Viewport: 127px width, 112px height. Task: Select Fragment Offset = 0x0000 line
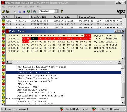pyautogui.click(x=35, y=81)
